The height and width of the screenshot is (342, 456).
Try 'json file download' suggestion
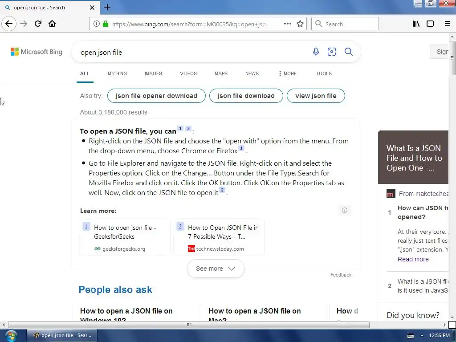246,96
